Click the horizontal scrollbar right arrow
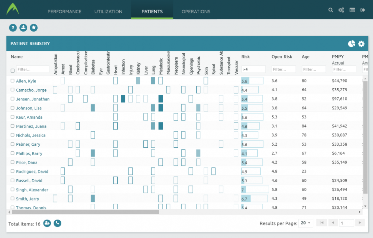373x238 pixels. [359, 212]
